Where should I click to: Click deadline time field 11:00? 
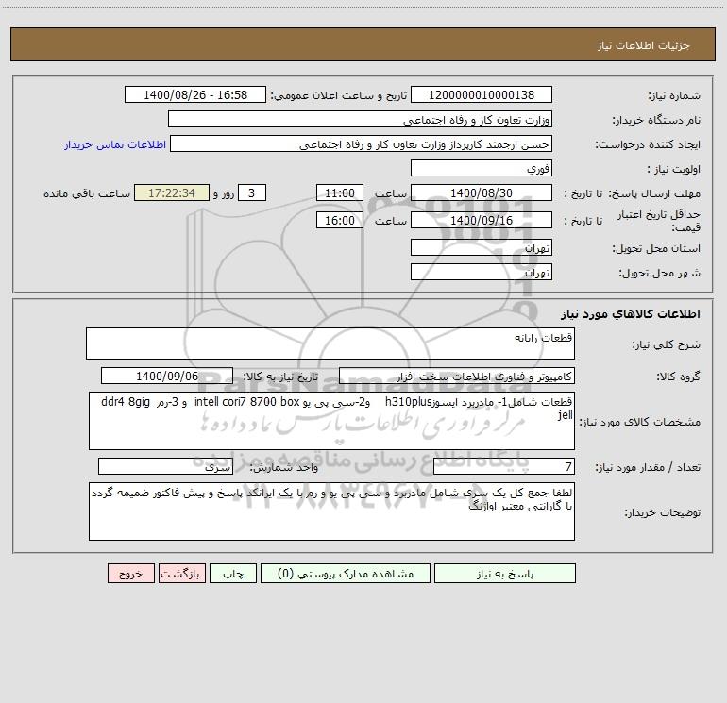(x=339, y=192)
